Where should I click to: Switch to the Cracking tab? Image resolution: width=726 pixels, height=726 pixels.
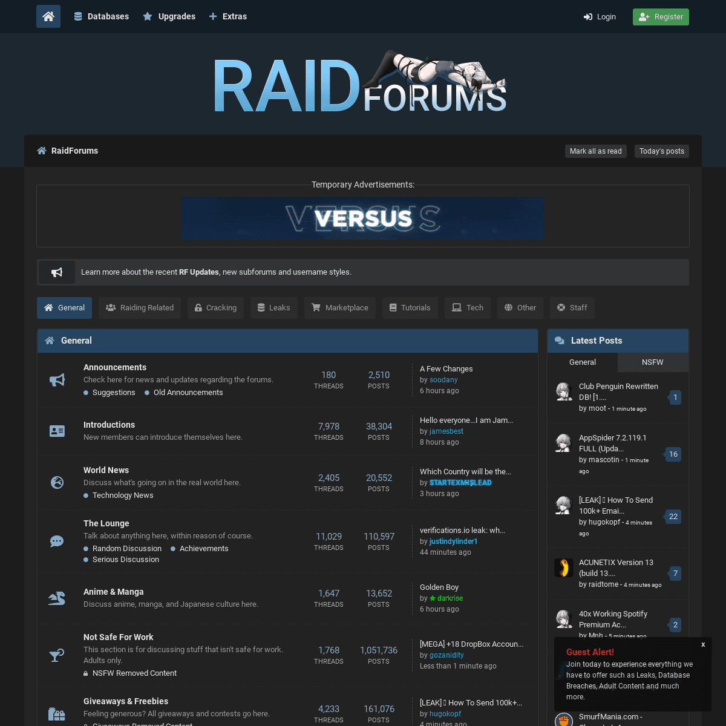point(215,308)
